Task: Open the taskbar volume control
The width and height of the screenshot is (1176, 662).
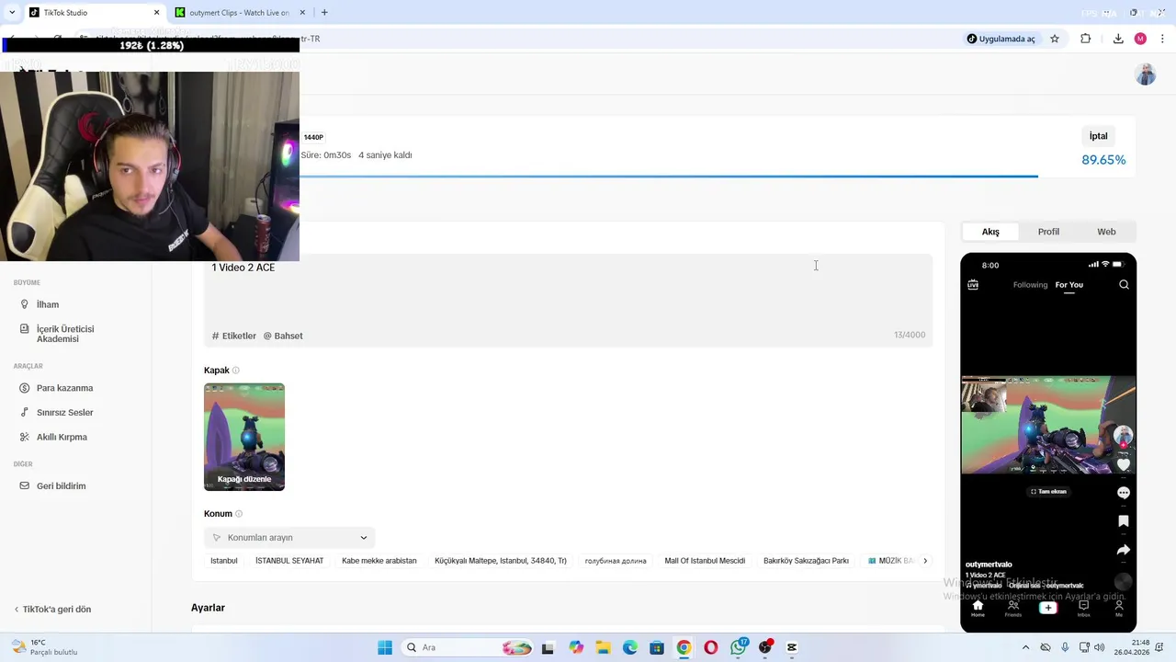Action: coord(1100,647)
